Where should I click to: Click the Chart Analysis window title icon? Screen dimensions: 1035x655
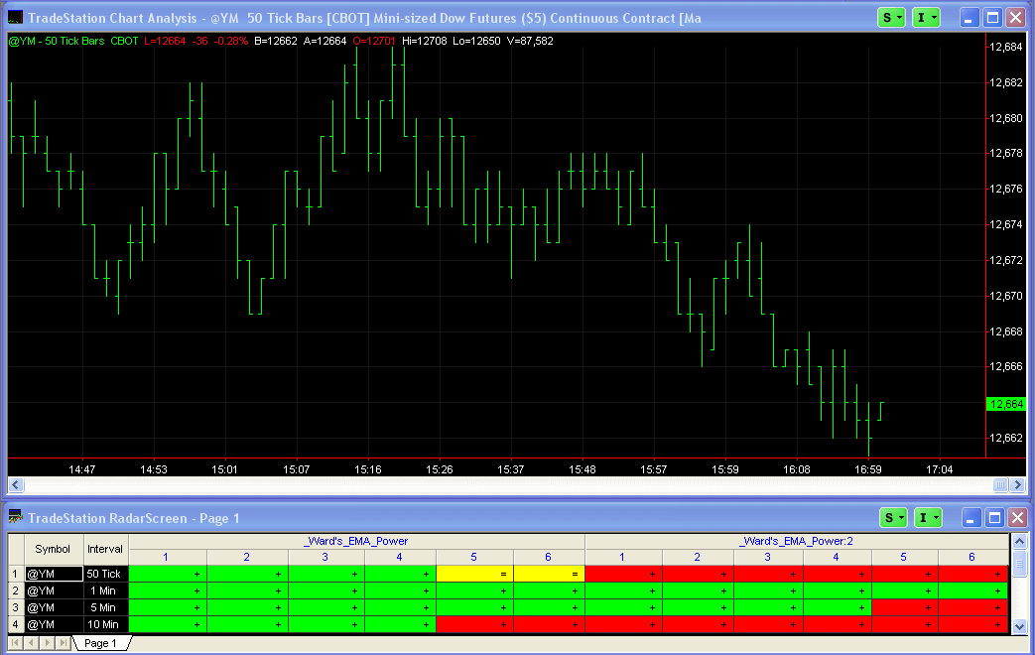(x=16, y=18)
